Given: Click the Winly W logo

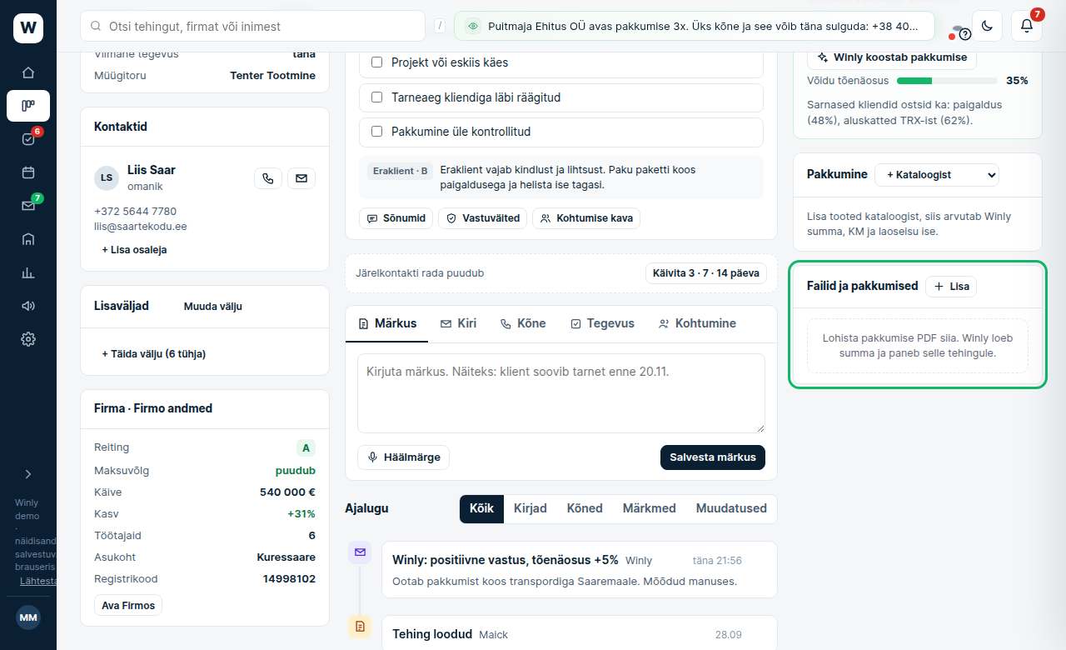Looking at the screenshot, I should tap(28, 28).
